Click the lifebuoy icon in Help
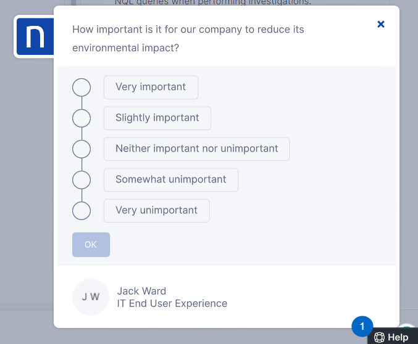Screen dimensions: 418x344 [x=380, y=338]
